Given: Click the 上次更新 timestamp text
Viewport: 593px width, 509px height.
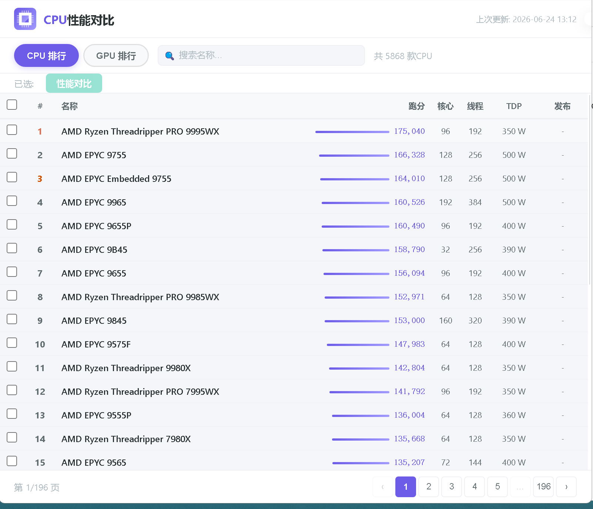Looking at the screenshot, I should [x=526, y=20].
